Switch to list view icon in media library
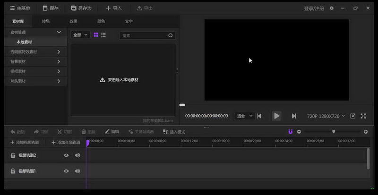 click(103, 35)
